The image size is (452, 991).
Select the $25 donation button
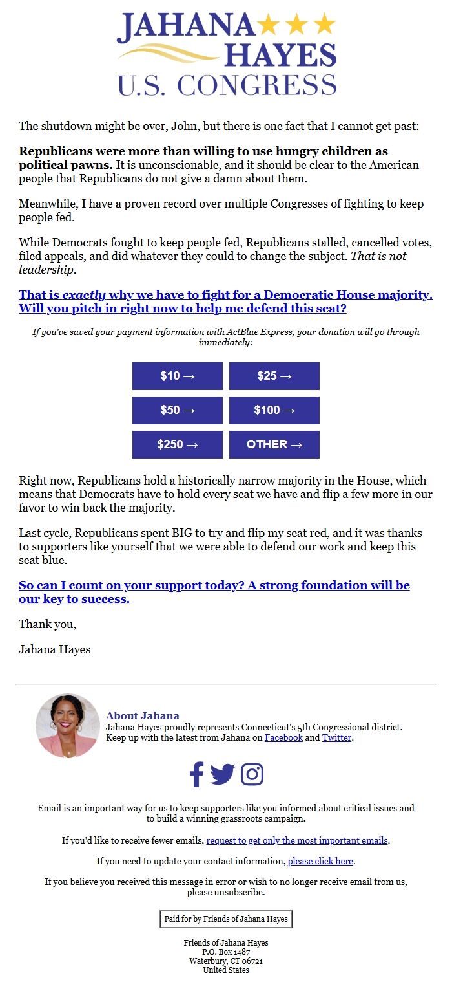click(274, 376)
